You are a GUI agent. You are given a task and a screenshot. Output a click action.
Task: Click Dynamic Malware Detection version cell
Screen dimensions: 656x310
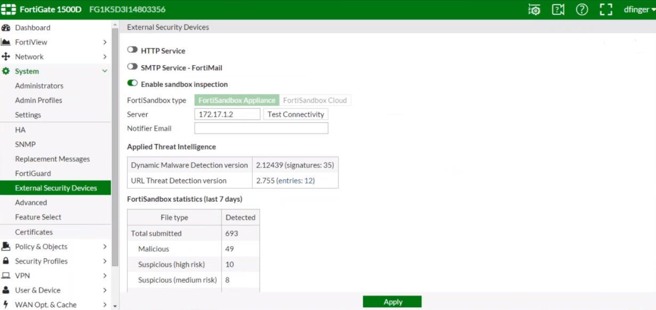click(189, 165)
